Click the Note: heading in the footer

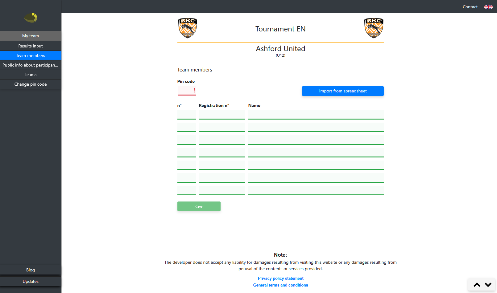(280, 255)
